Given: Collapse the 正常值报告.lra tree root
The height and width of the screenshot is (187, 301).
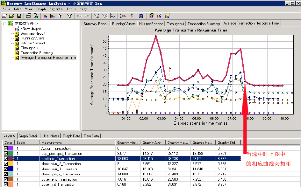Looking at the screenshot, I should (x=5, y=24).
